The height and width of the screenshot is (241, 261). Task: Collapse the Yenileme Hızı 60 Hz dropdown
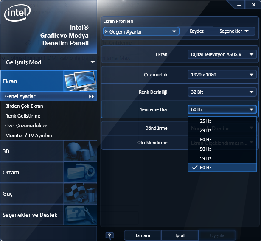(222, 109)
